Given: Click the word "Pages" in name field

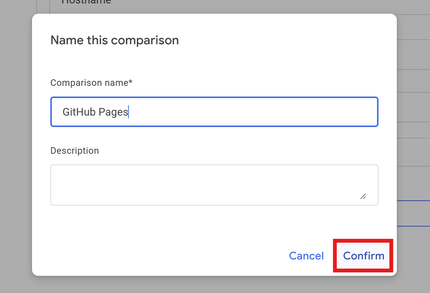Looking at the screenshot, I should (113, 112).
